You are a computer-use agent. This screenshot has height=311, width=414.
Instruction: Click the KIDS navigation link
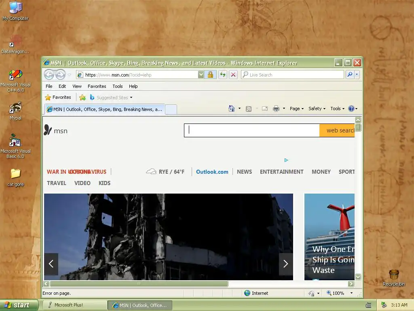pyautogui.click(x=105, y=183)
